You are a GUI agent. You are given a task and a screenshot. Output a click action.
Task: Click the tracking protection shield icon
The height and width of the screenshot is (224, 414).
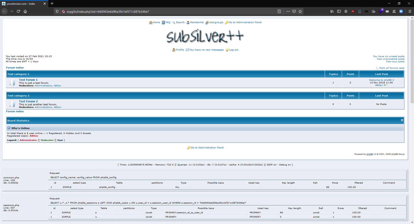(x=57, y=11)
